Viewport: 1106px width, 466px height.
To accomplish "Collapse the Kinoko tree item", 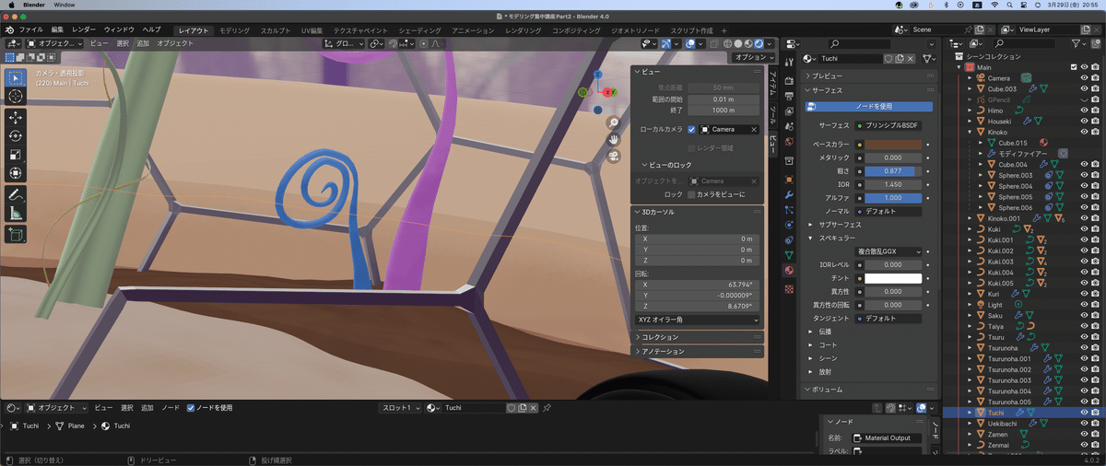I will [x=971, y=133].
